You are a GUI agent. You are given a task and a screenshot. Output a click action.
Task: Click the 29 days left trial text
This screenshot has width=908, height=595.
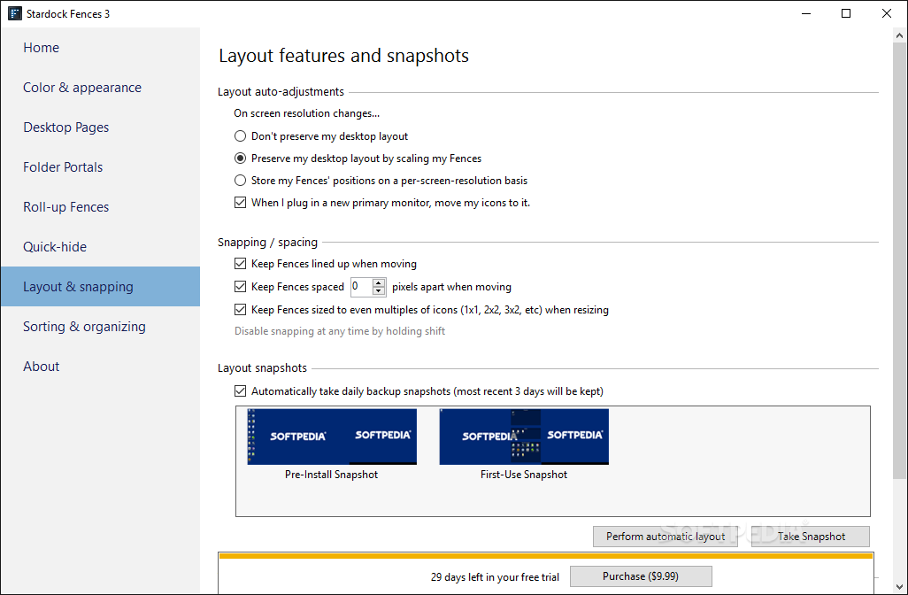pos(495,577)
